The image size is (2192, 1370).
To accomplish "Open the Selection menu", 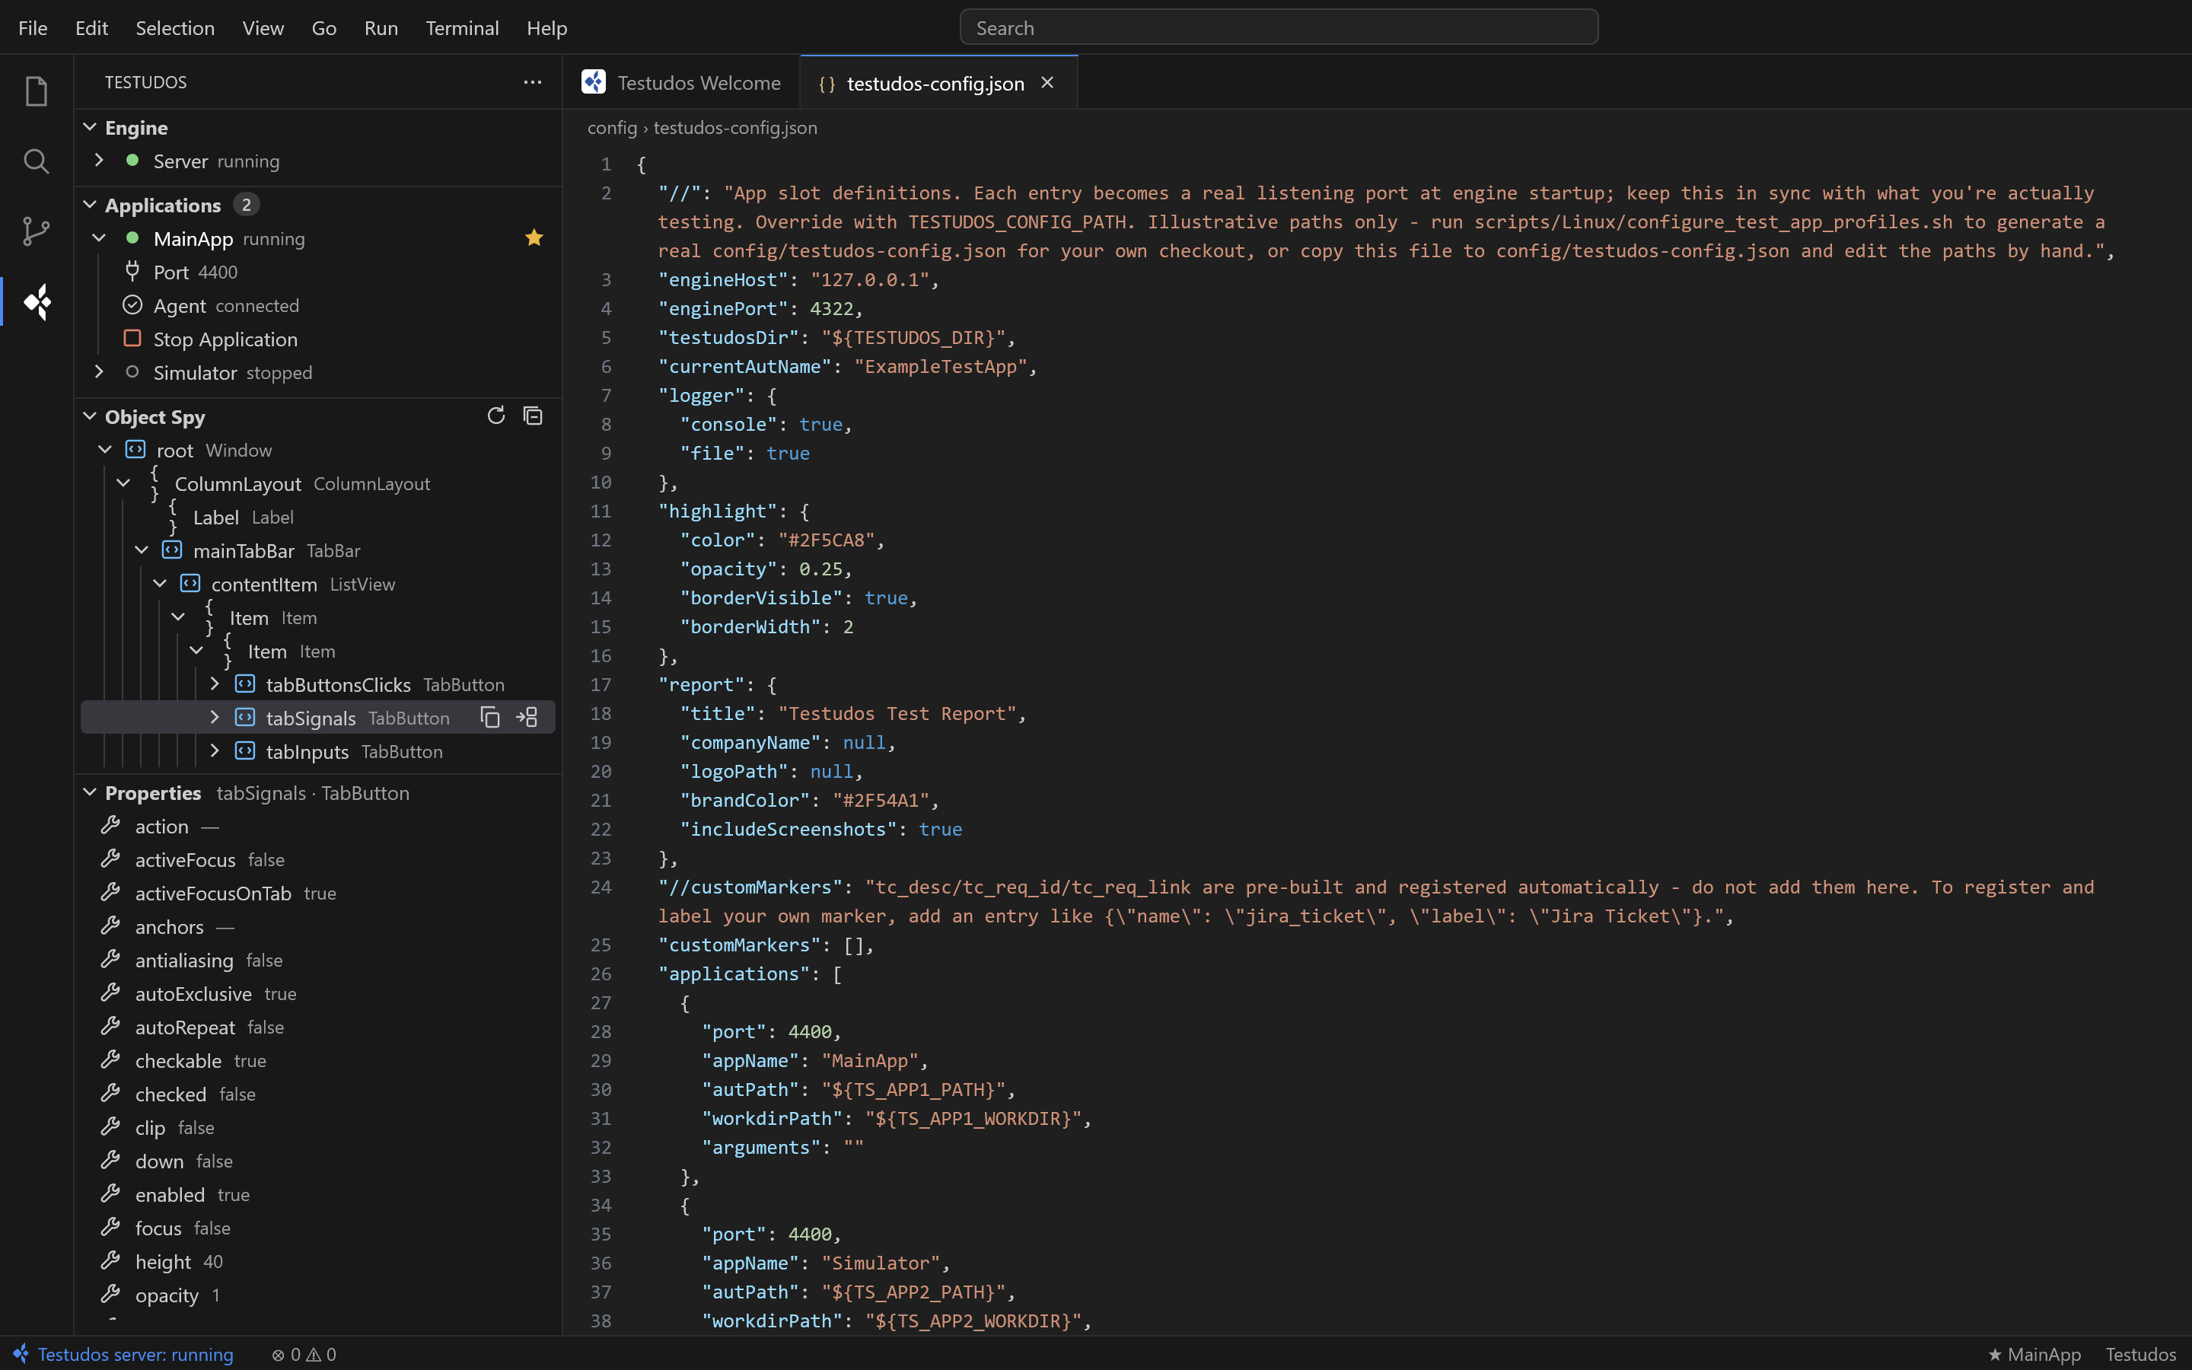I will click(175, 27).
